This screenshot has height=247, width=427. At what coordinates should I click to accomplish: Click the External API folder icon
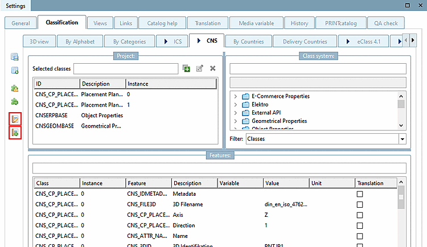245,113
